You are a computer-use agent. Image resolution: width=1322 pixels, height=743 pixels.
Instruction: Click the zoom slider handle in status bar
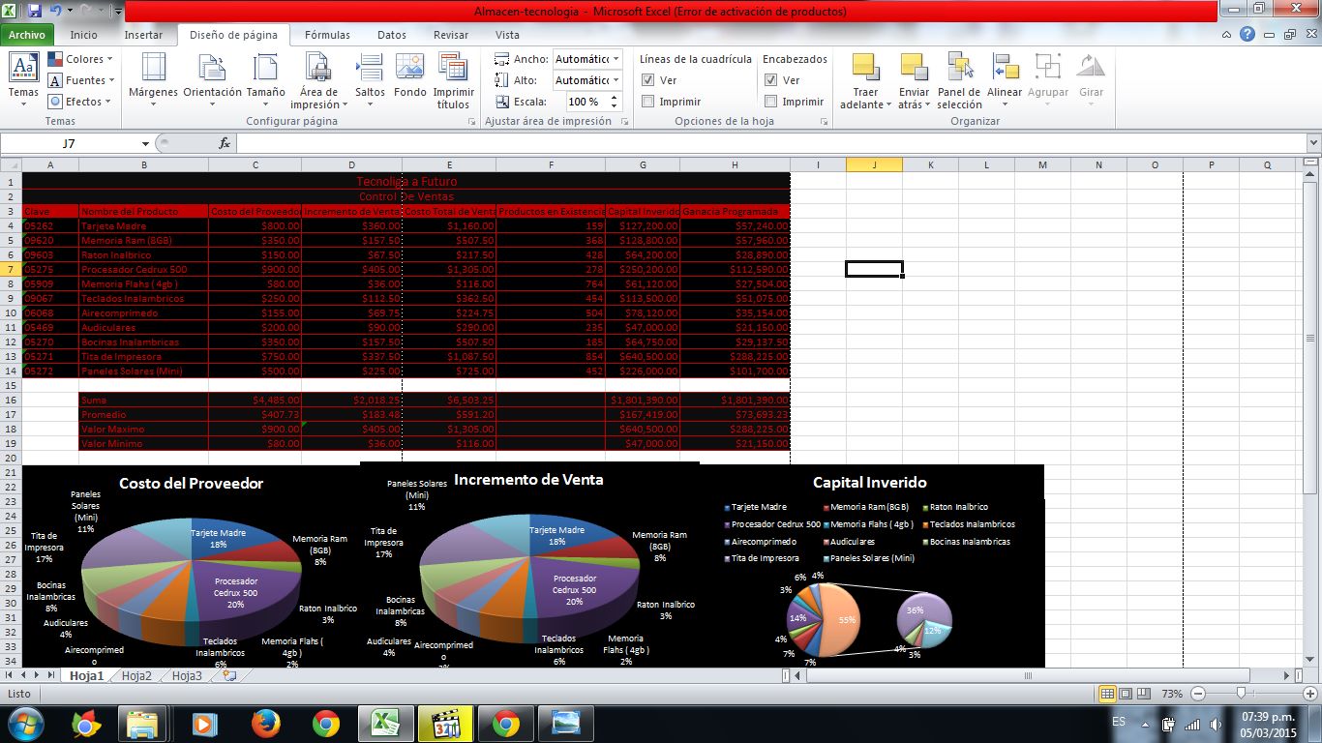click(x=1242, y=694)
